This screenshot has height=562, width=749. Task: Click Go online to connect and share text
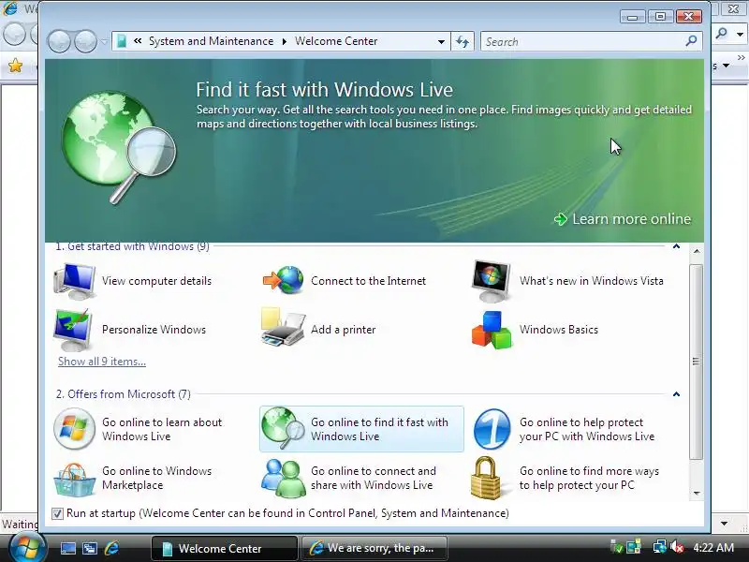coord(374,478)
